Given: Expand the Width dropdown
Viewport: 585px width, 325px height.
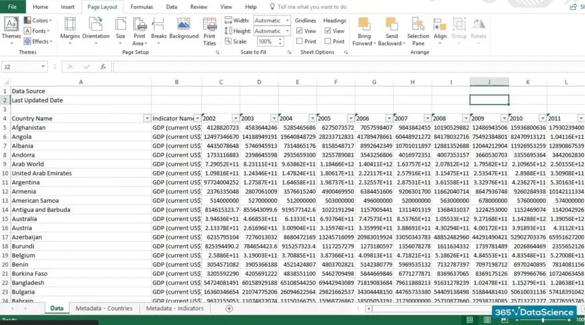Looking at the screenshot, I should (x=286, y=21).
